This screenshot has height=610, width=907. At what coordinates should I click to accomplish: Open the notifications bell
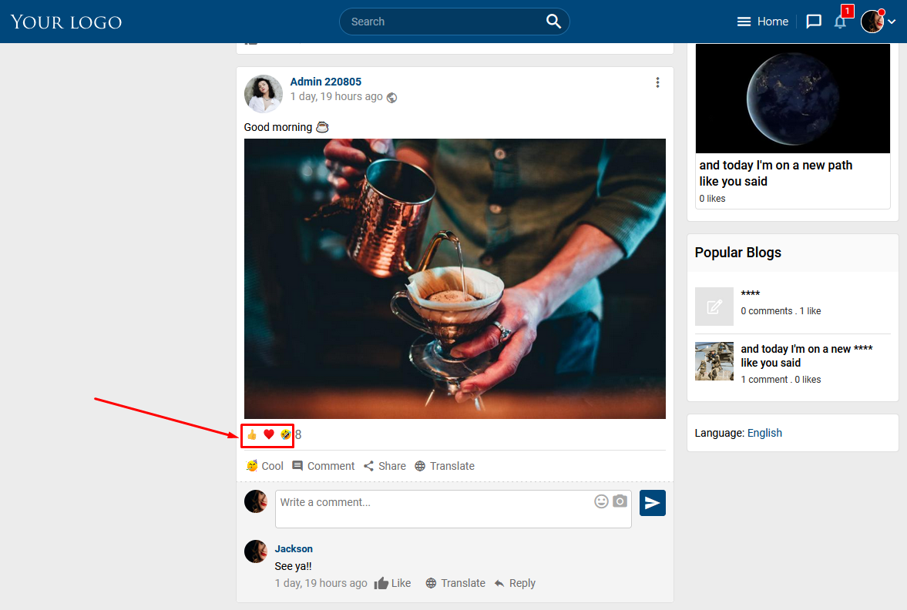(x=840, y=22)
